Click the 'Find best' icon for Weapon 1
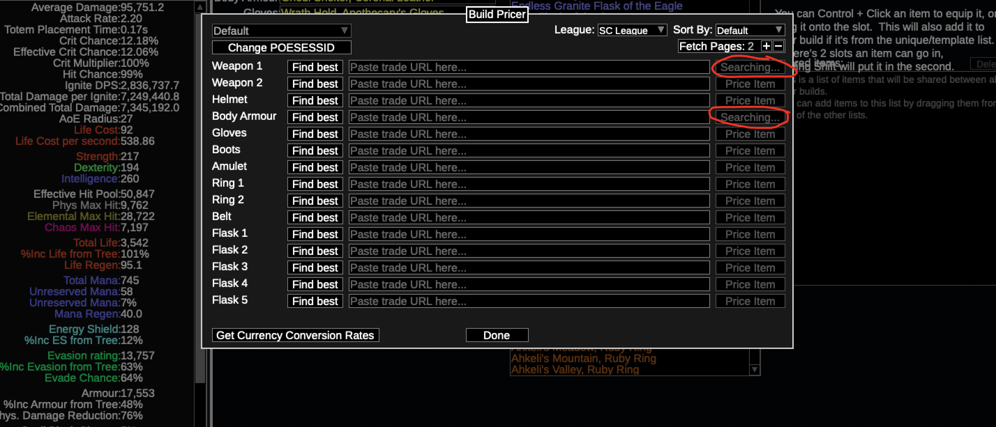Viewport: 996px width, 427px height. click(x=316, y=67)
